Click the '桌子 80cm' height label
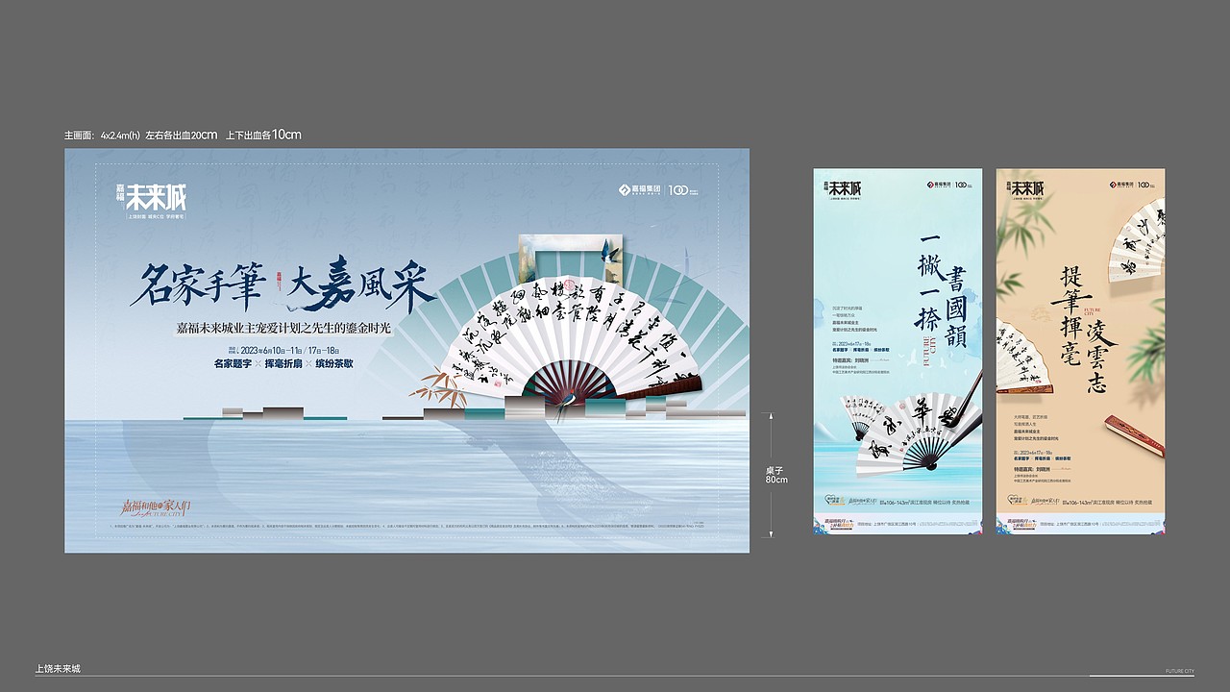This screenshot has width=1230, height=692. click(x=776, y=475)
